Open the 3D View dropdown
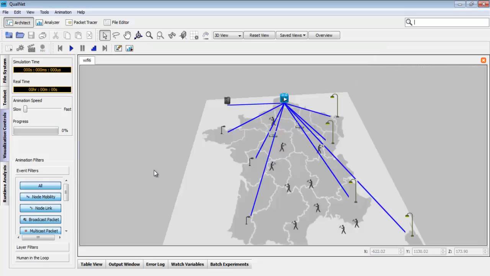This screenshot has width=490, height=276. point(228,35)
